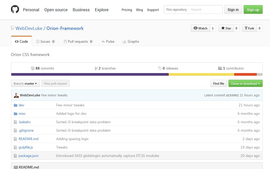
Task: Click the folder icon for dev
Action: pyautogui.click(x=16, y=105)
